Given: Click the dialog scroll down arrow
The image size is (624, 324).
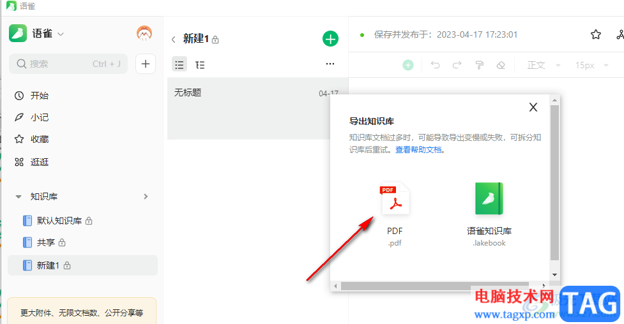Looking at the screenshot, I should coord(554,275).
